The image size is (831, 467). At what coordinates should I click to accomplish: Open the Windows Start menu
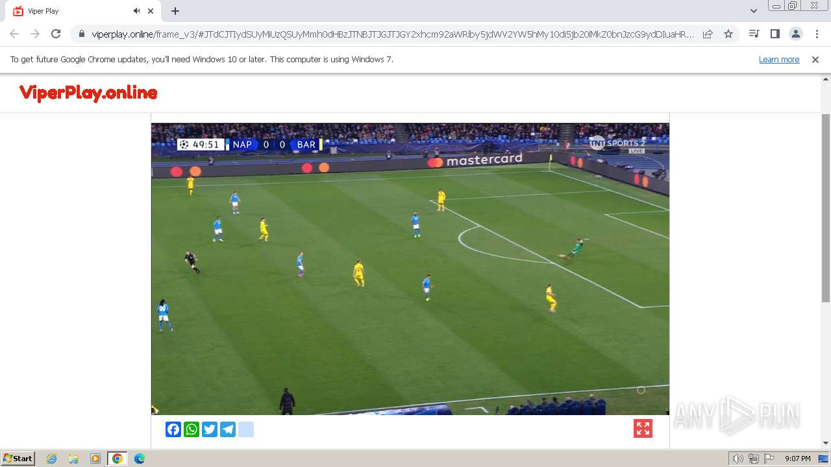coord(18,458)
